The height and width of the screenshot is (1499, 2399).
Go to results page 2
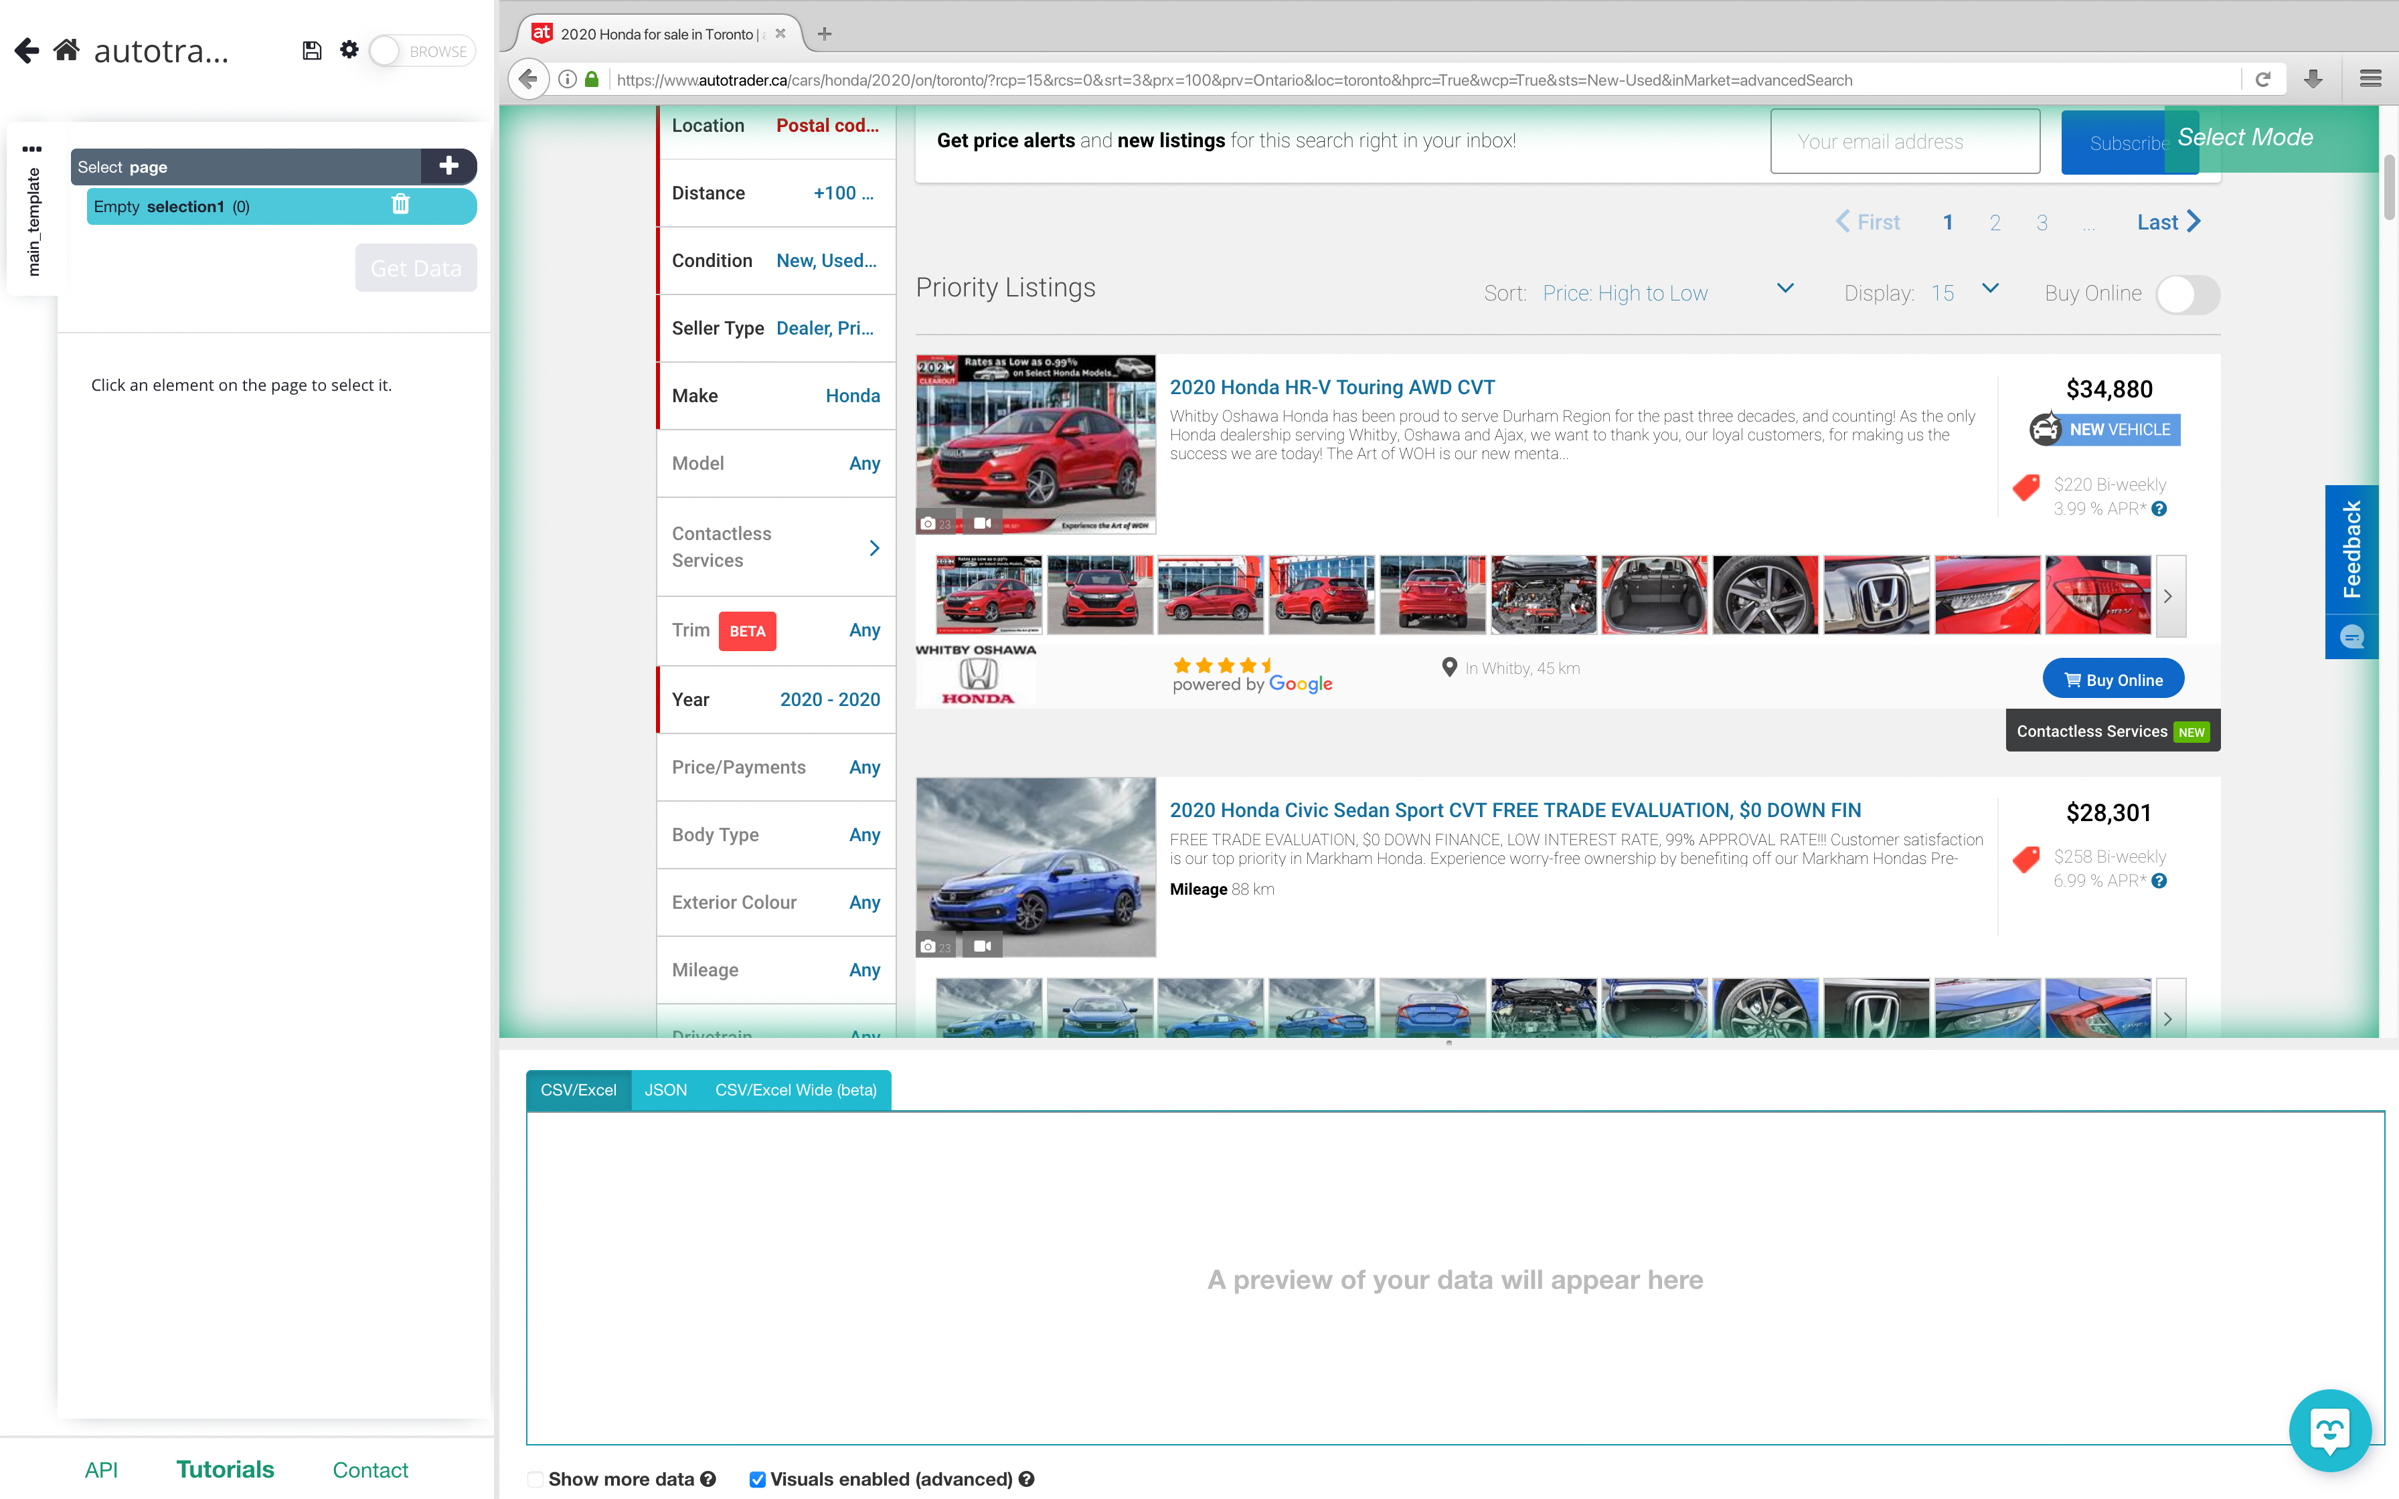point(1995,222)
